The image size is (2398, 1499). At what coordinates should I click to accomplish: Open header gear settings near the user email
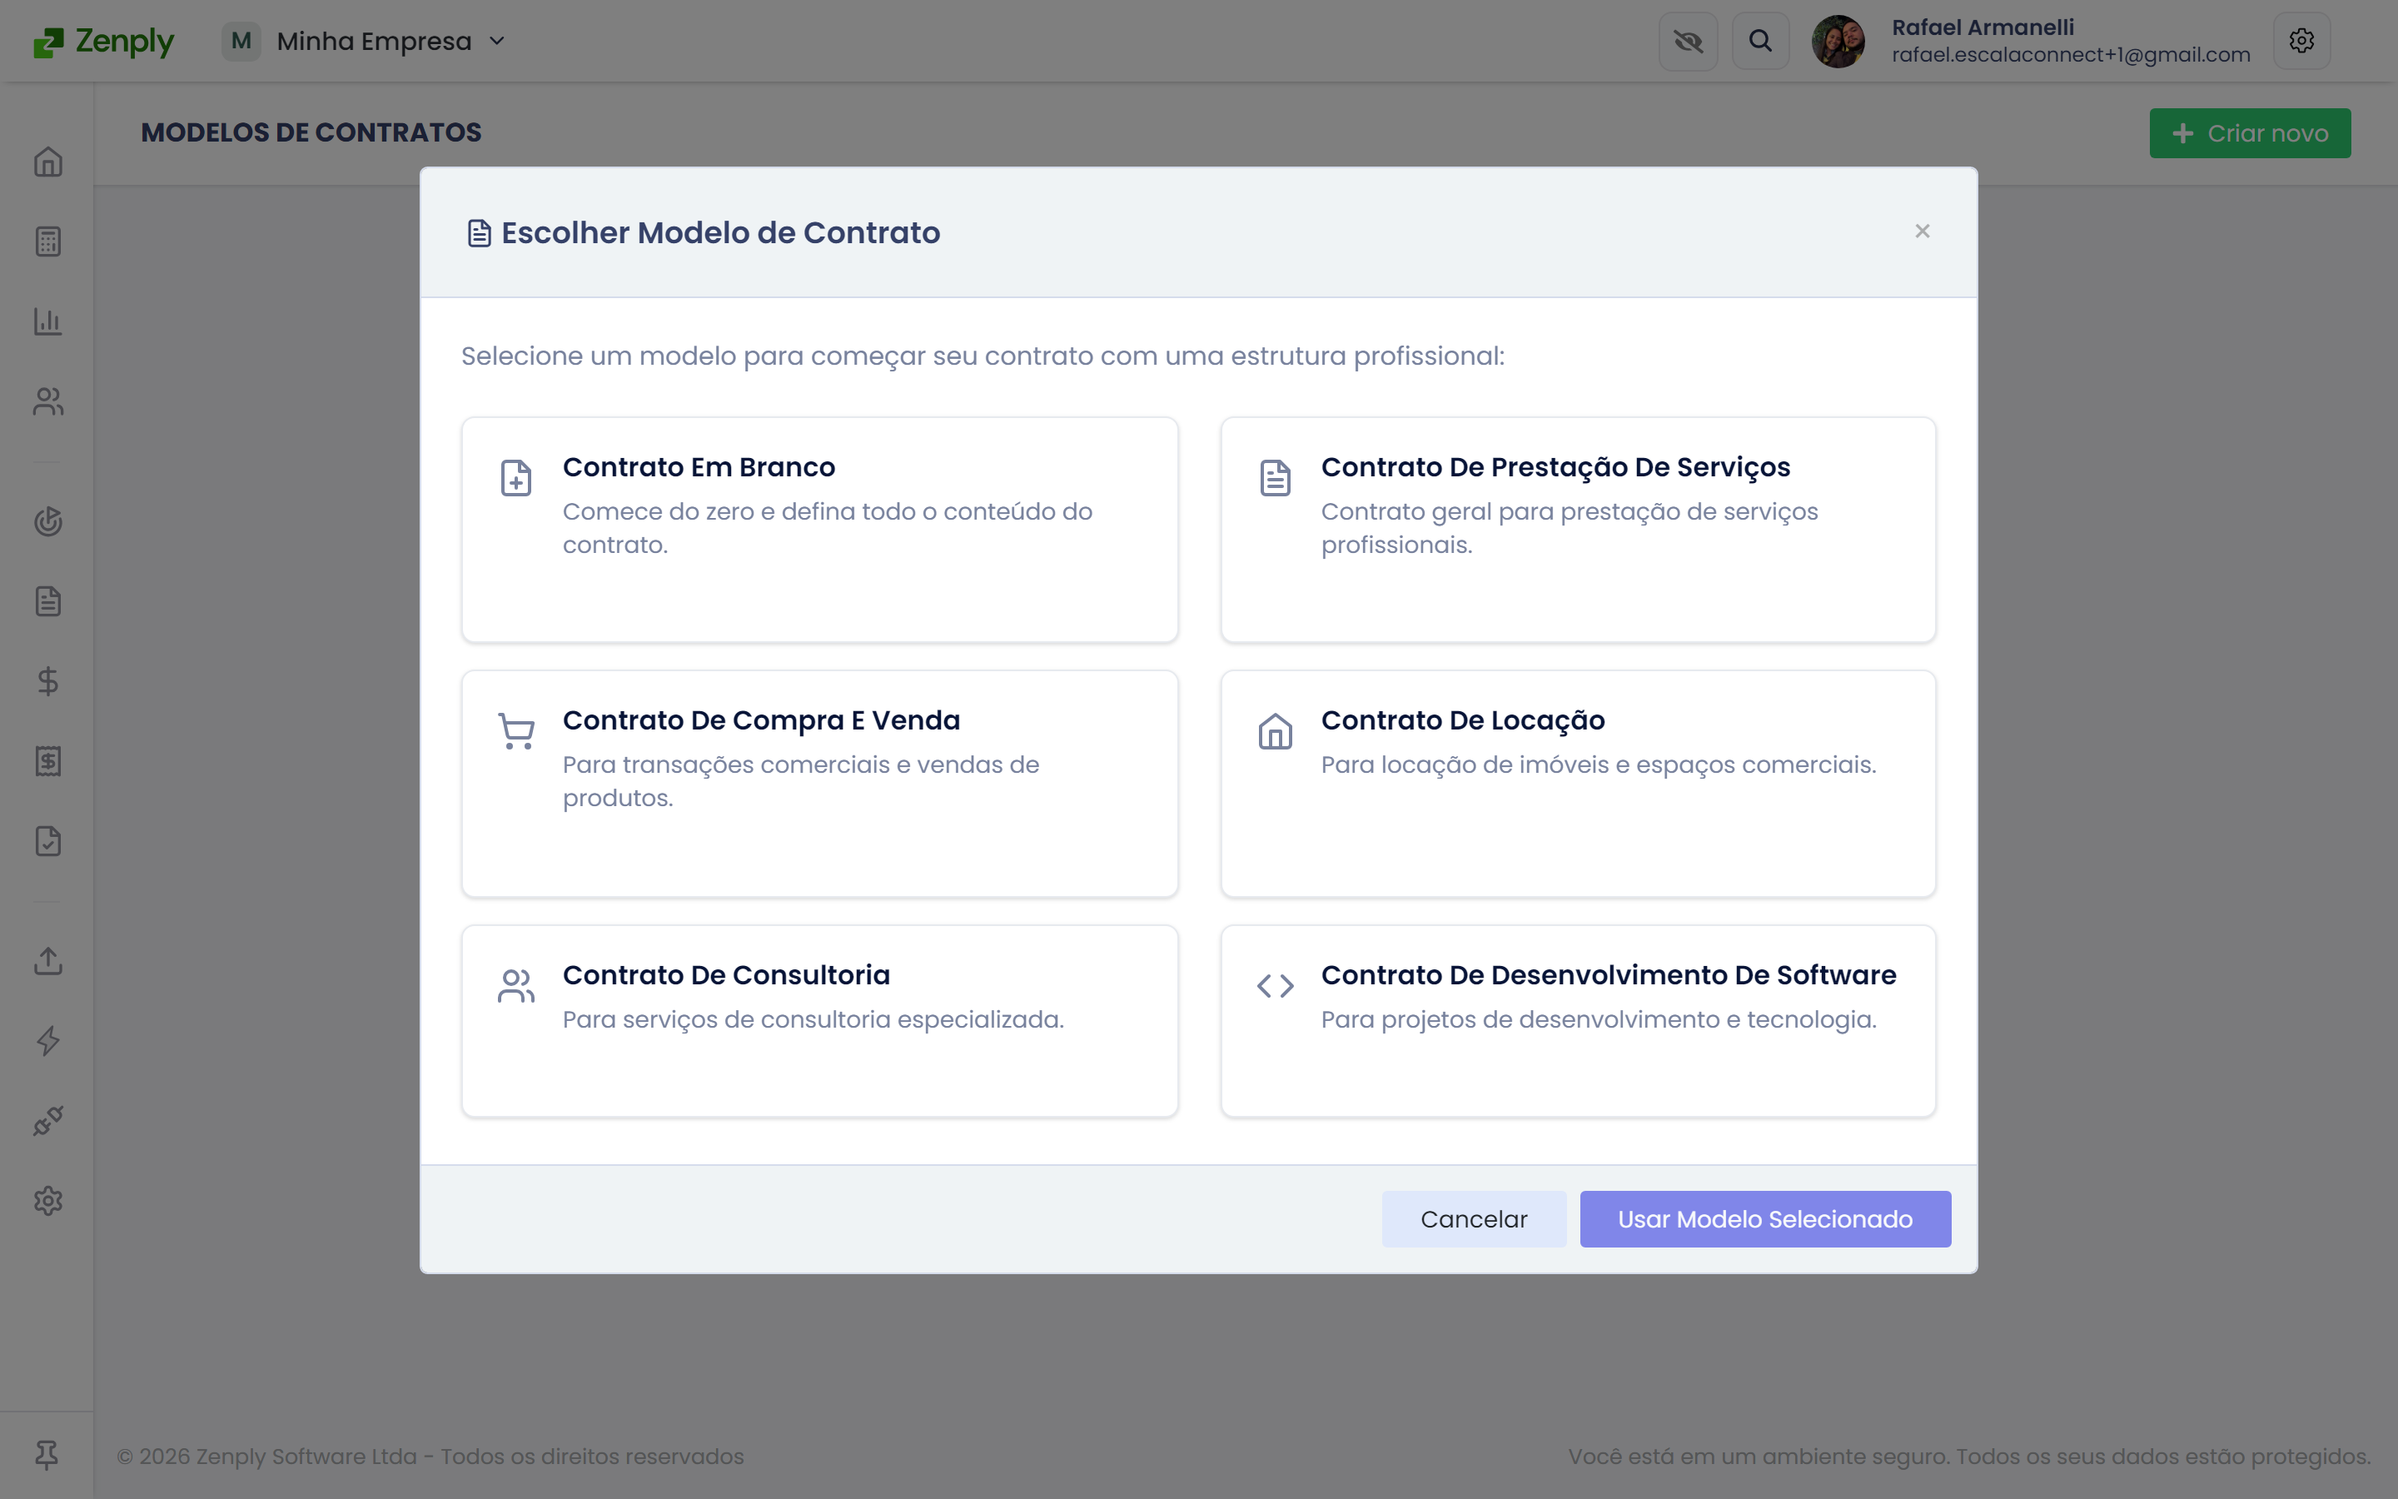(2301, 41)
